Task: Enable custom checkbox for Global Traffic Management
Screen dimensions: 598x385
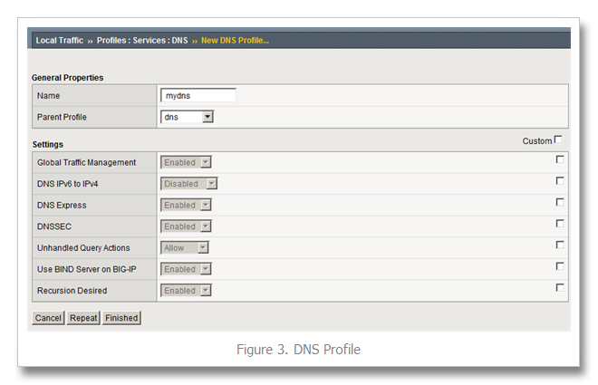Action: point(560,159)
